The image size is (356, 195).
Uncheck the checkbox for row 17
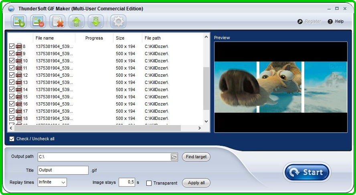pyautogui.click(x=12, y=111)
